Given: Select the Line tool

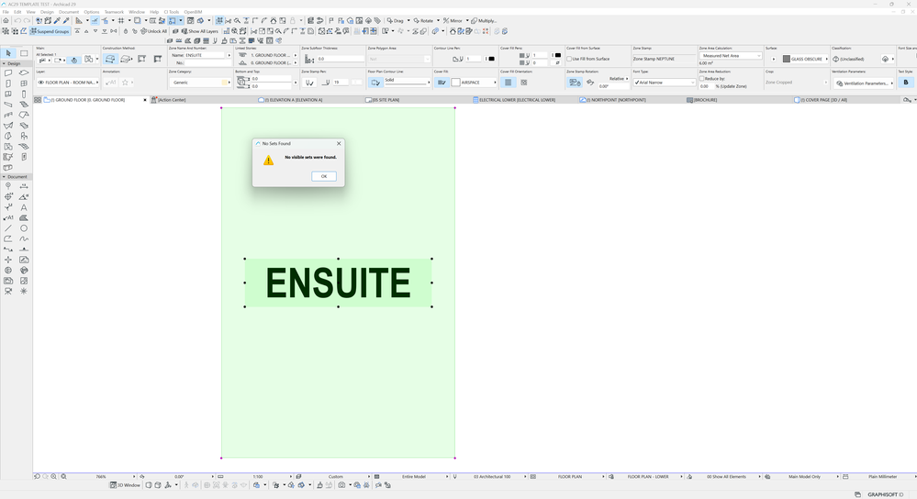Looking at the screenshot, I should (8, 228).
